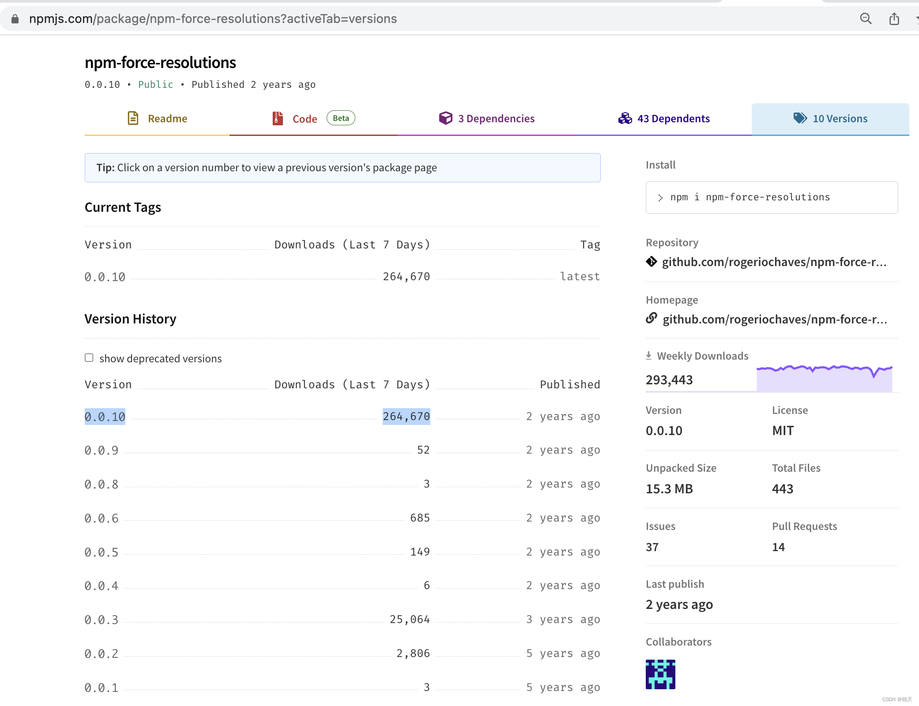Switch to the Code tab
The image size is (919, 706).
[313, 118]
